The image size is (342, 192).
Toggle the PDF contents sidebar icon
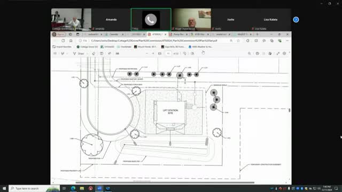[55, 53]
